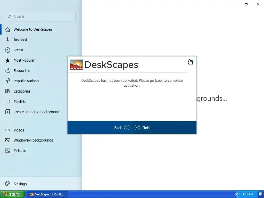Browse Categories in the sidebar
The image size is (264, 198).
(22, 91)
